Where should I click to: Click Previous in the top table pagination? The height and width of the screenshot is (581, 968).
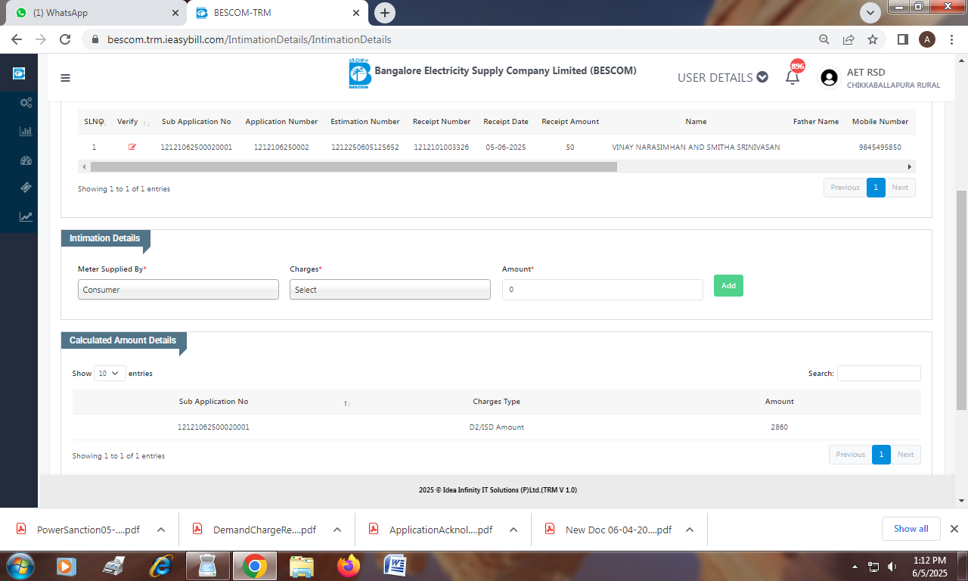coord(845,188)
